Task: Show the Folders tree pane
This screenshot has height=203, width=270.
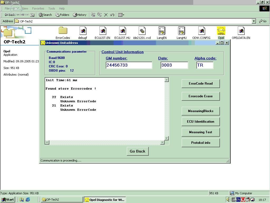Action: click(x=62, y=15)
